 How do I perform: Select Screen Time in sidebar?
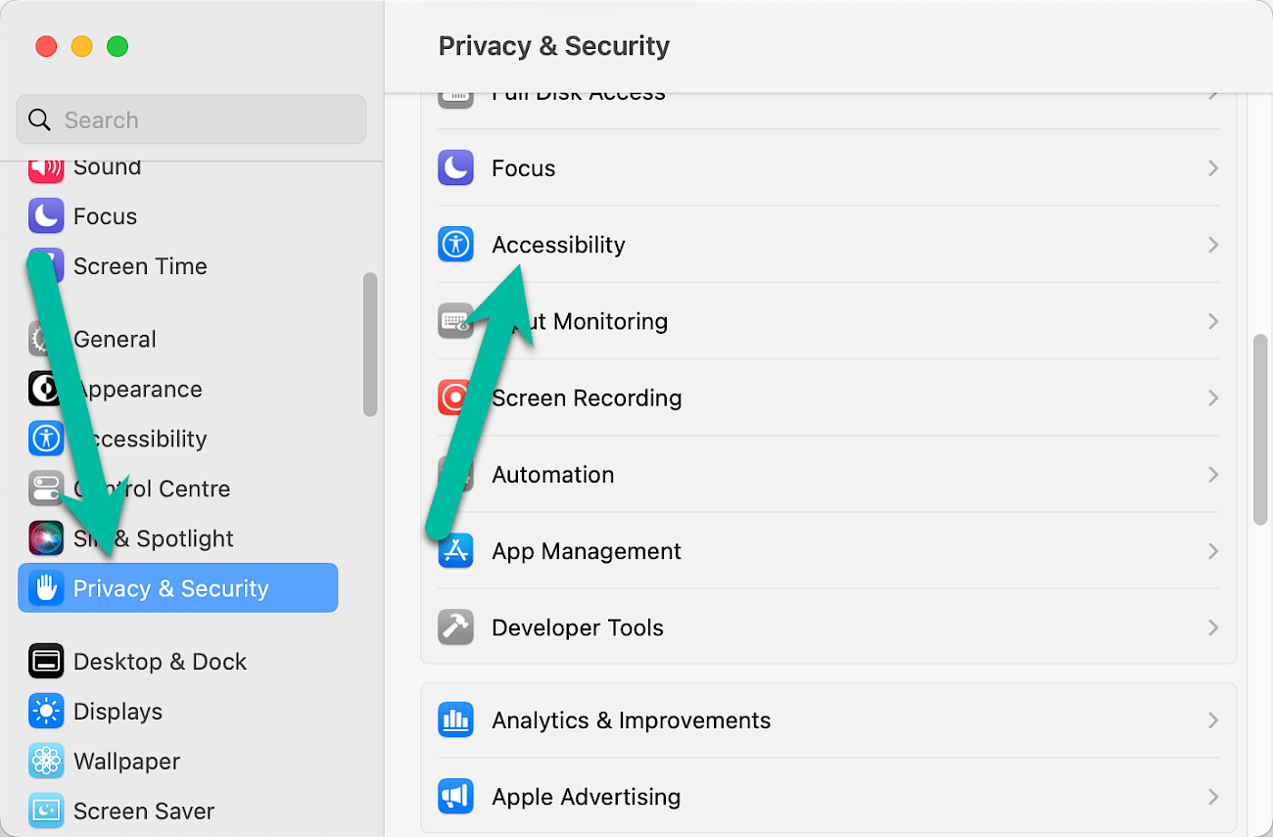[x=140, y=266]
